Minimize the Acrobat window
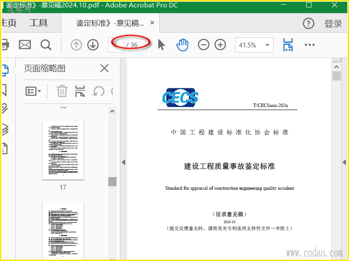The height and width of the screenshot is (261, 349). 284,5
